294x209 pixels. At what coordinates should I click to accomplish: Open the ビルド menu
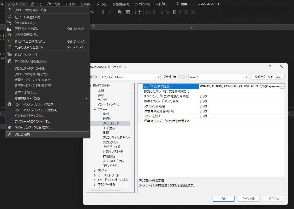[x=36, y=4]
